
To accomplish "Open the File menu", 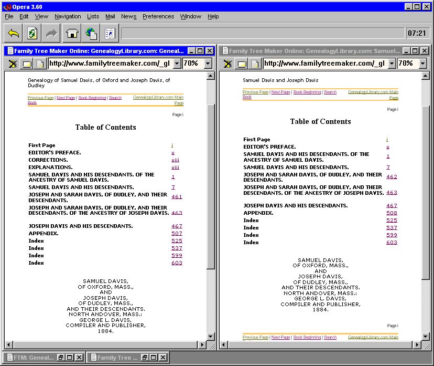I will click(9, 16).
